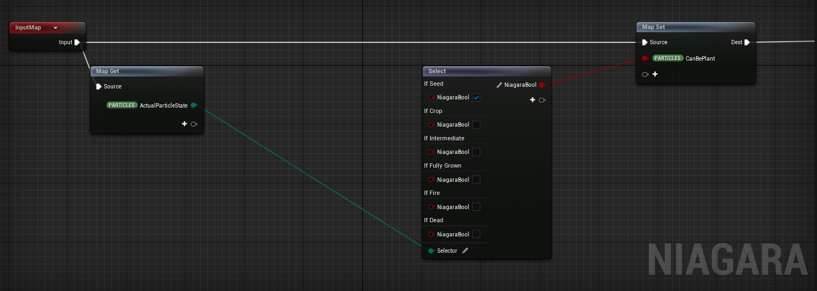Screen dimensions: 817x291
Task: Select the Map Set node title
Action: (x=654, y=27)
